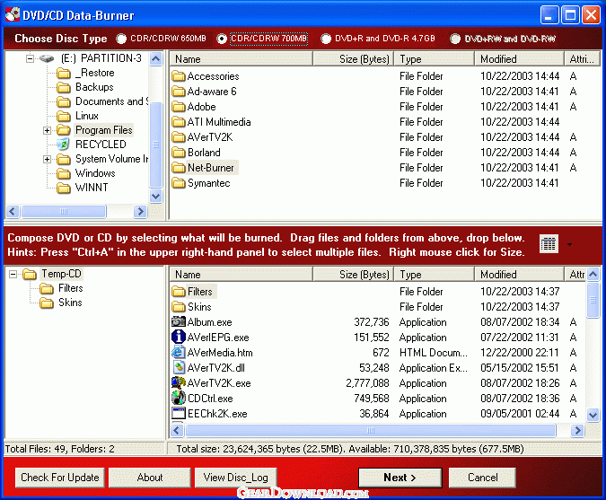Click the CDCtrl.exe disc icon
Image resolution: width=606 pixels, height=500 pixels.
pyautogui.click(x=178, y=398)
